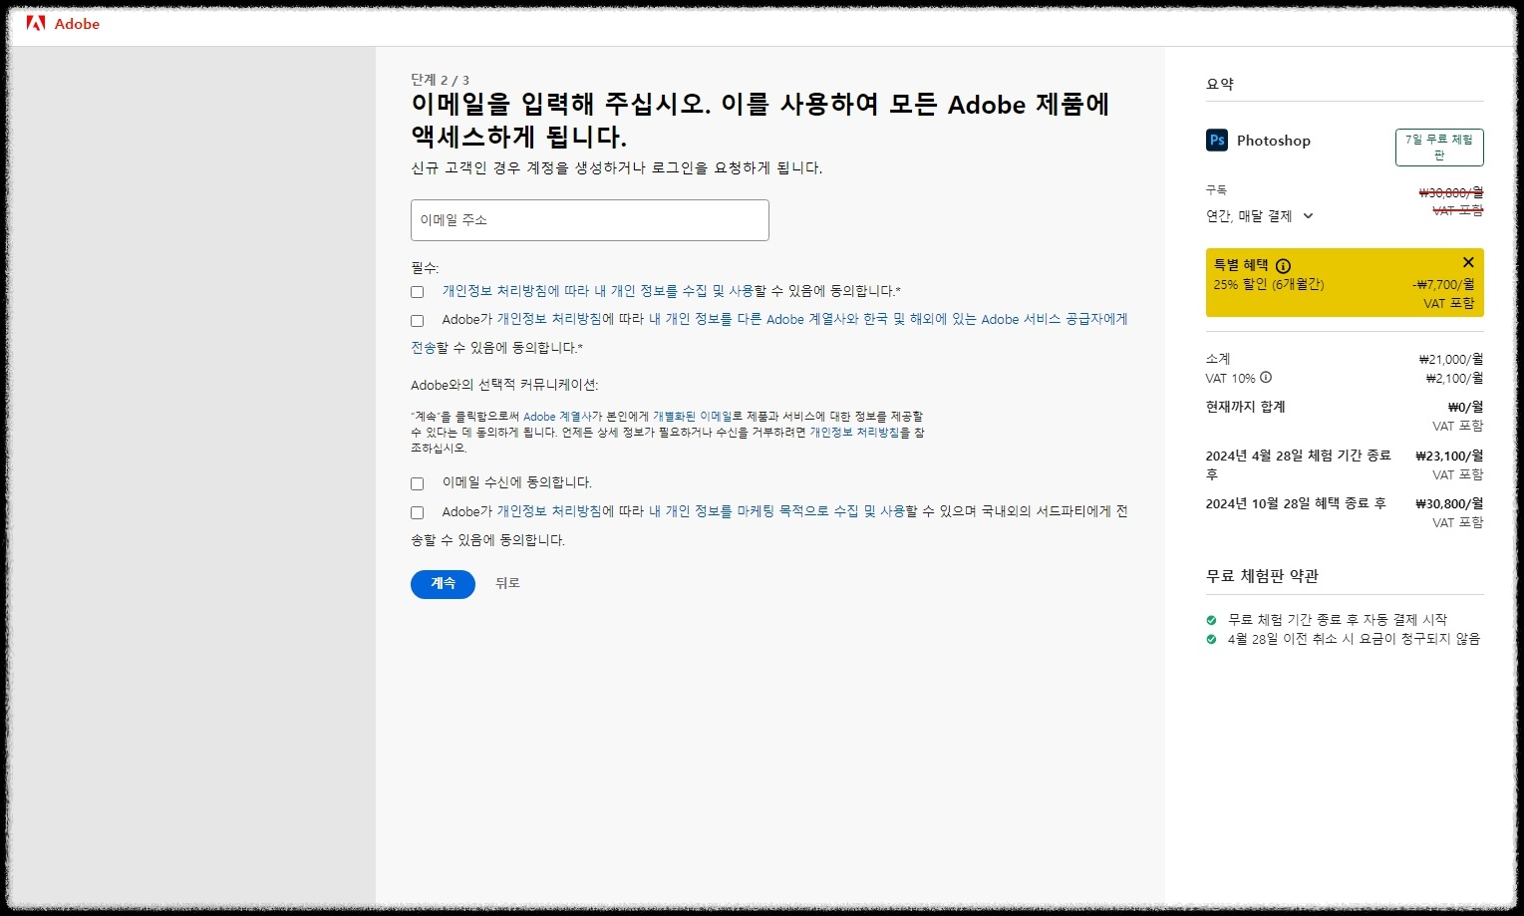Enable the 이메일 수신에 동의합니다 checkbox
This screenshot has width=1524, height=916.
[418, 483]
